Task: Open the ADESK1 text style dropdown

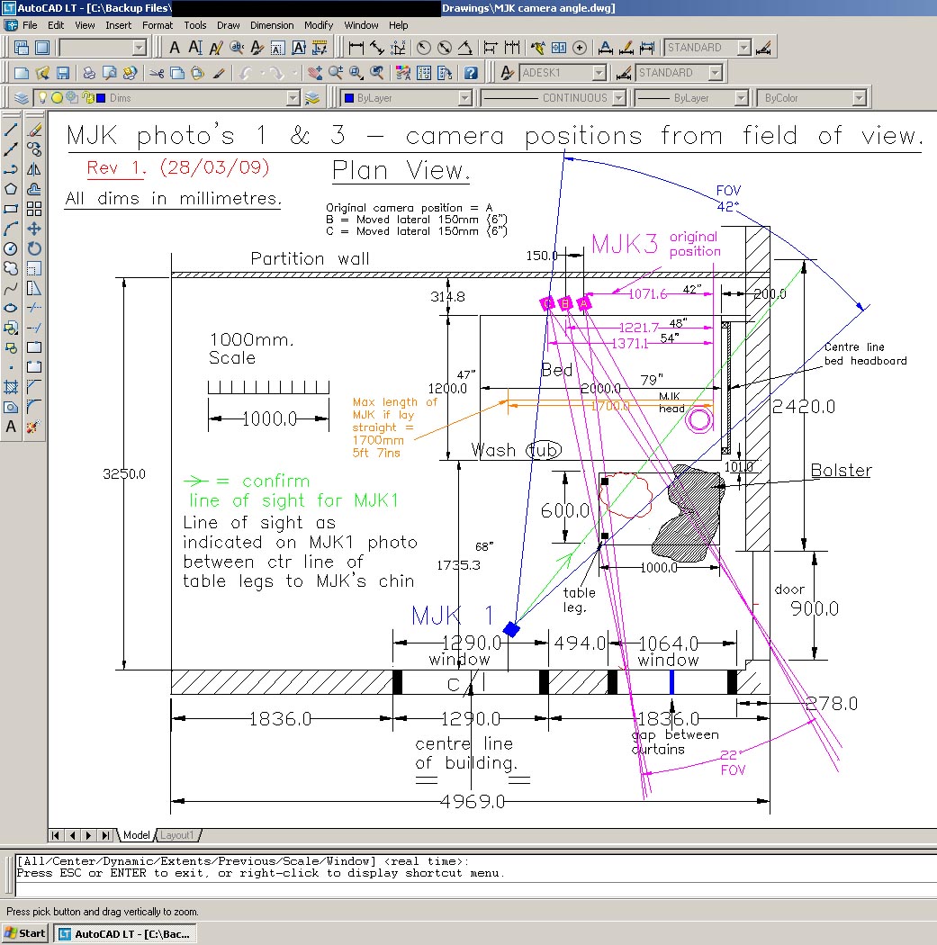Action: click(599, 73)
